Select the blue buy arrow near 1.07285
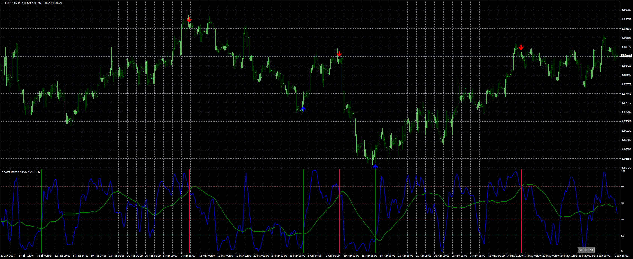This screenshot has width=633, height=259. [303, 109]
